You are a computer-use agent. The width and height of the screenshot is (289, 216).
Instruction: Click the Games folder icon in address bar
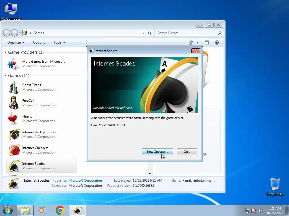coord(25,33)
